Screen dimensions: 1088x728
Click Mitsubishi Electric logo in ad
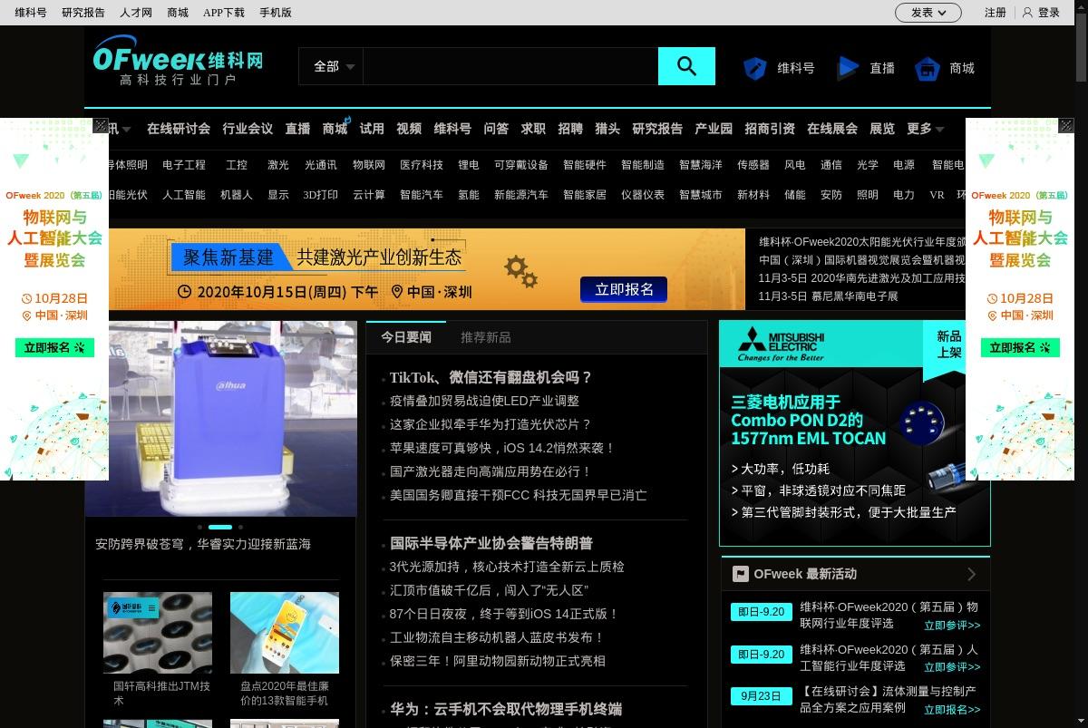click(x=781, y=345)
